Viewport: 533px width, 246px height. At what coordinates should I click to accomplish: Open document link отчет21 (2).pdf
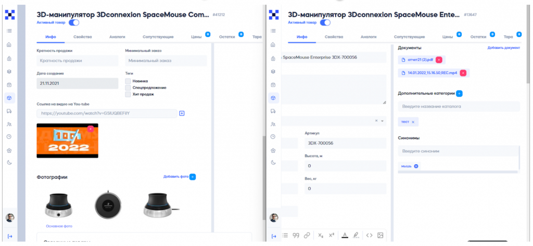point(420,60)
